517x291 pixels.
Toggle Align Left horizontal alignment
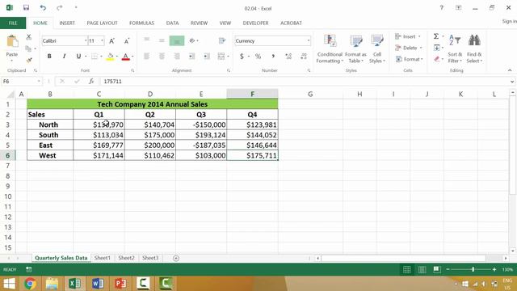coord(147,57)
